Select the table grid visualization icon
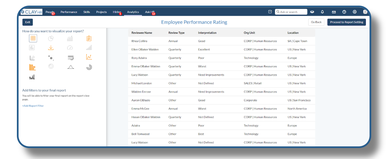The height and width of the screenshot is (159, 387). coord(33,38)
